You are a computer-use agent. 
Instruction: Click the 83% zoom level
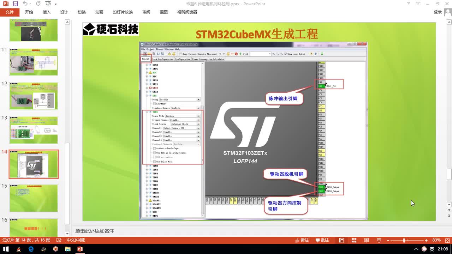[x=436, y=240]
